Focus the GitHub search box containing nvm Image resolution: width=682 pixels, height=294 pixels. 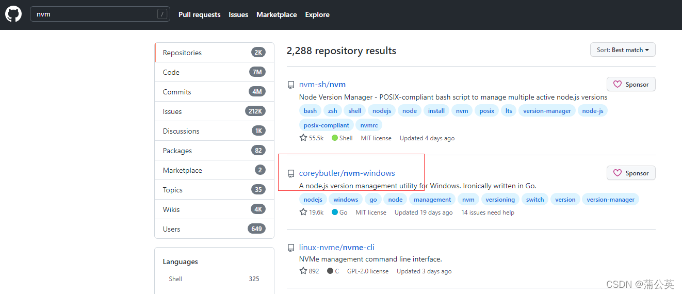(100, 14)
